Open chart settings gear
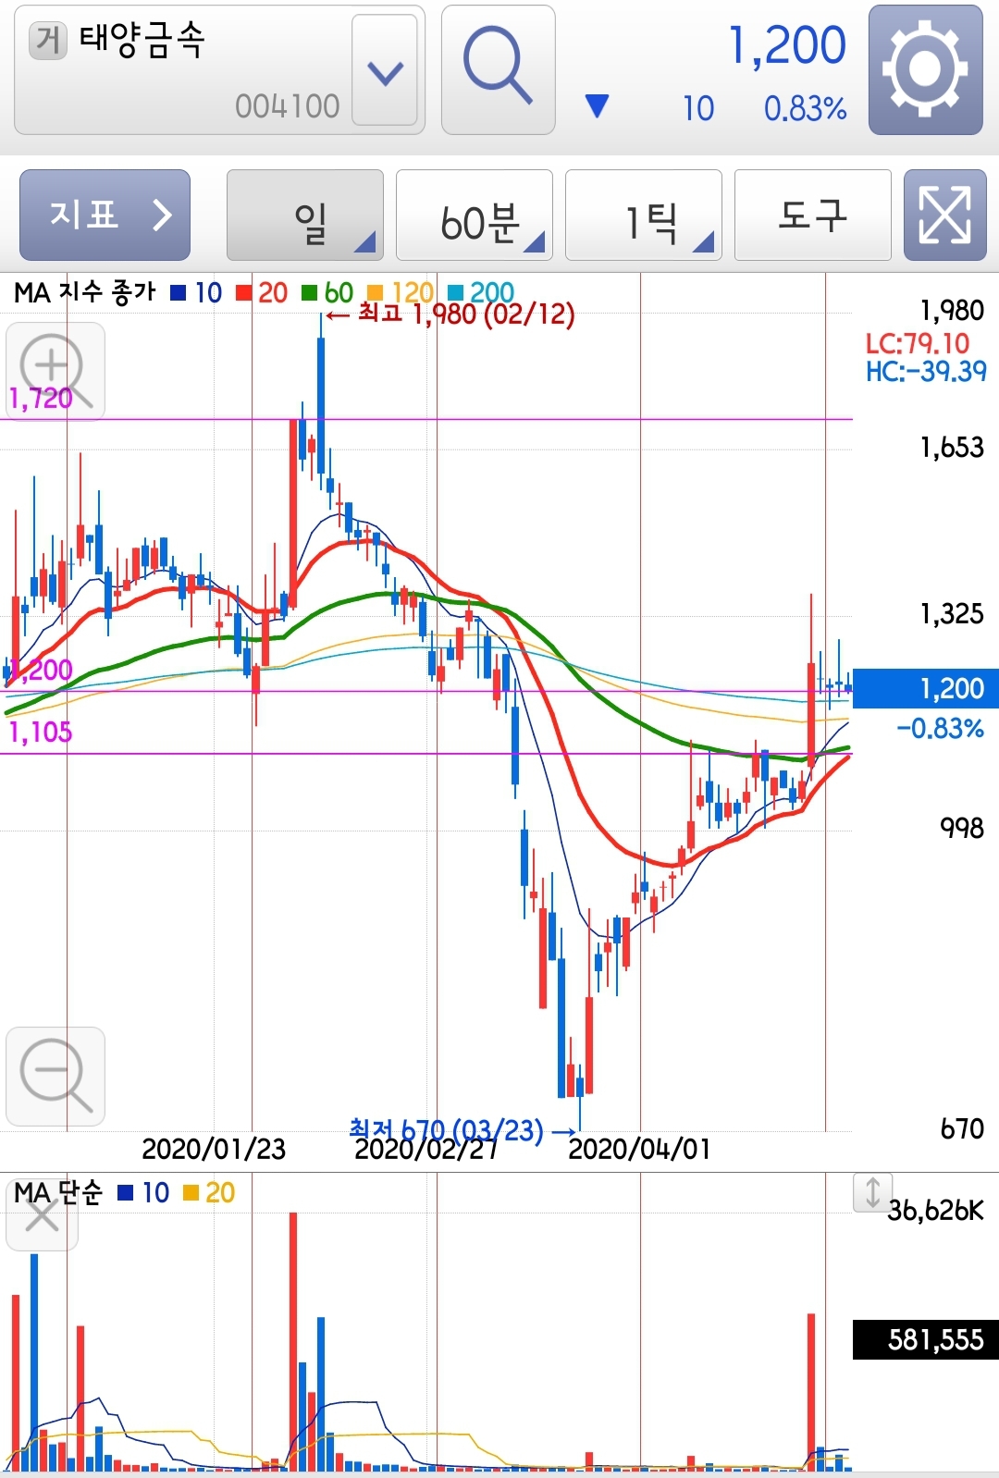This screenshot has width=999, height=1478. pyautogui.click(x=925, y=69)
